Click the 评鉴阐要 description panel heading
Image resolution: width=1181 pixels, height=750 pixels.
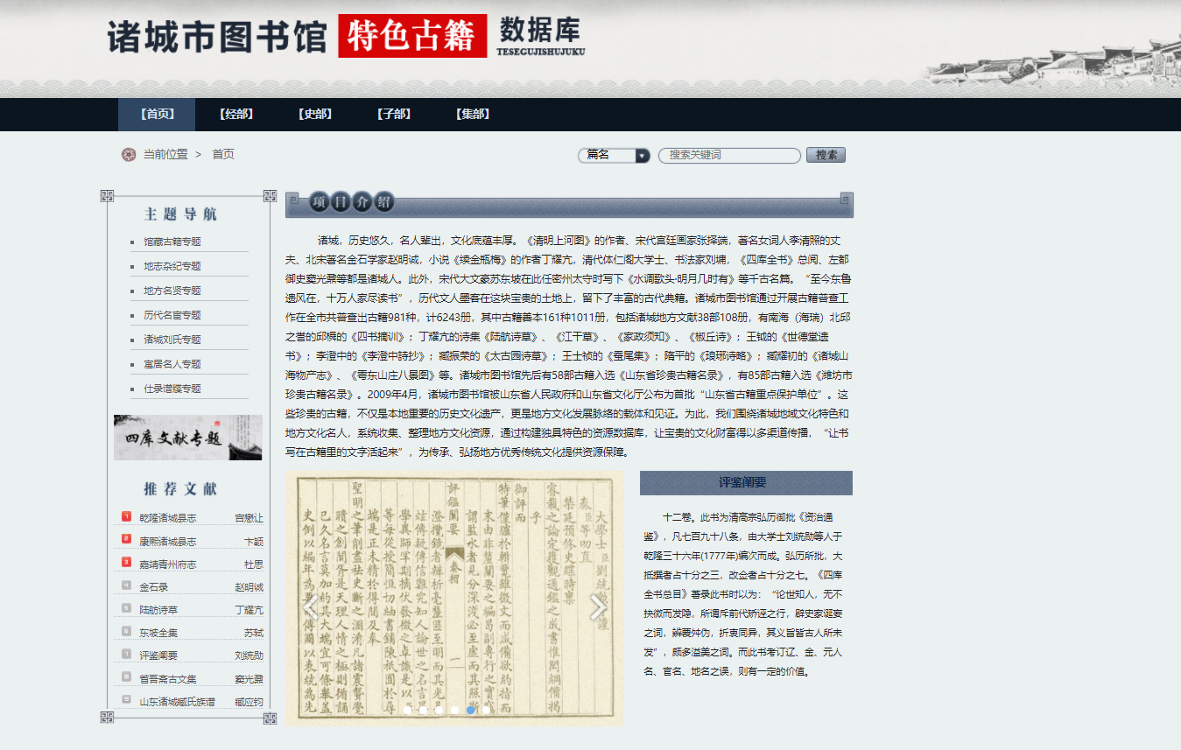point(746,483)
